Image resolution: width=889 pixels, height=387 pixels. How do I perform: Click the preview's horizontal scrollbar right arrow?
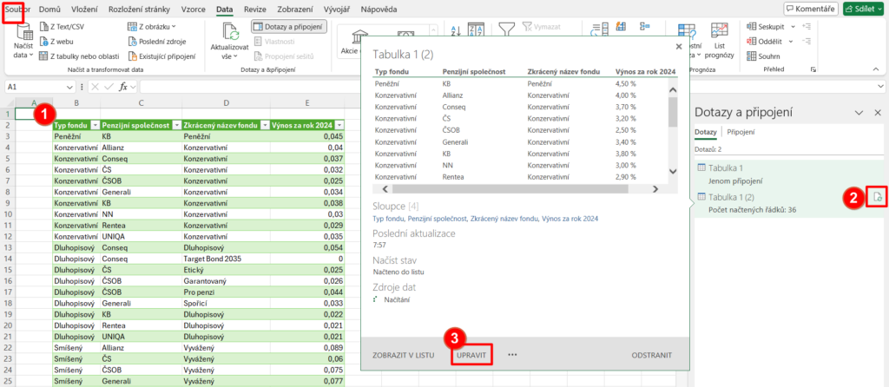(655, 189)
